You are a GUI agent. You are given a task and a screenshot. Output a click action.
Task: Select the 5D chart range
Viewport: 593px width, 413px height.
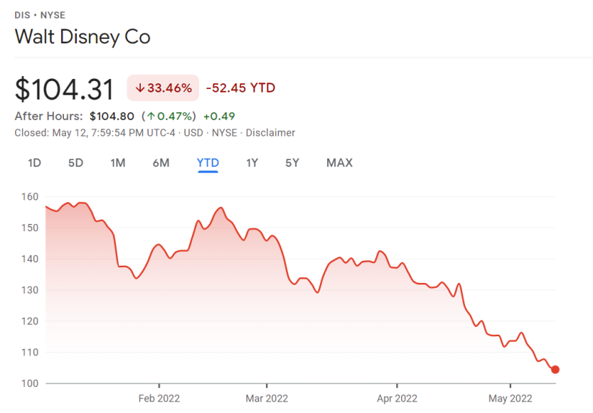[x=75, y=163]
